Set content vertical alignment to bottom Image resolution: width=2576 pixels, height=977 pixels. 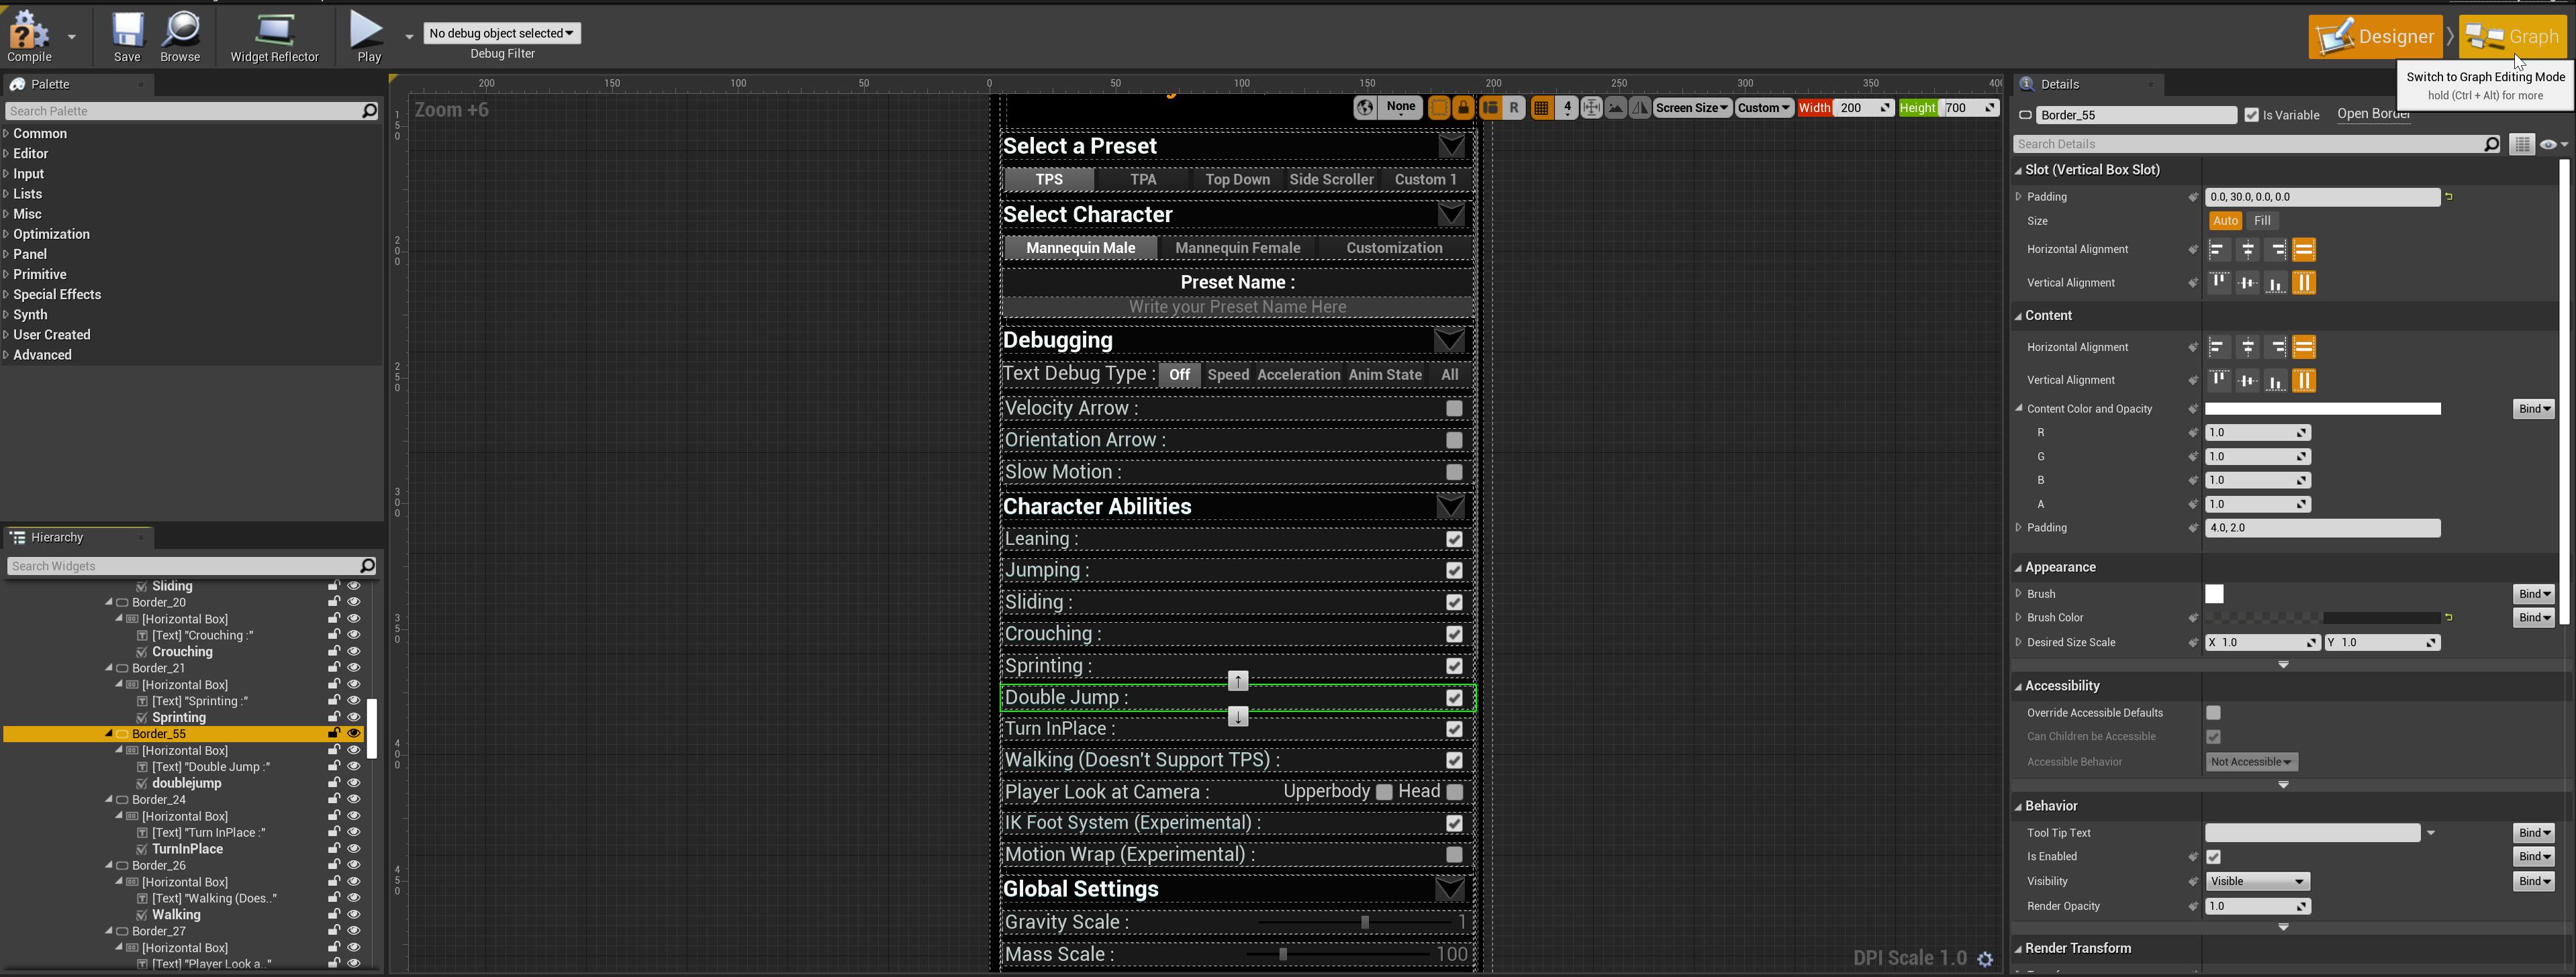pyautogui.click(x=2276, y=381)
